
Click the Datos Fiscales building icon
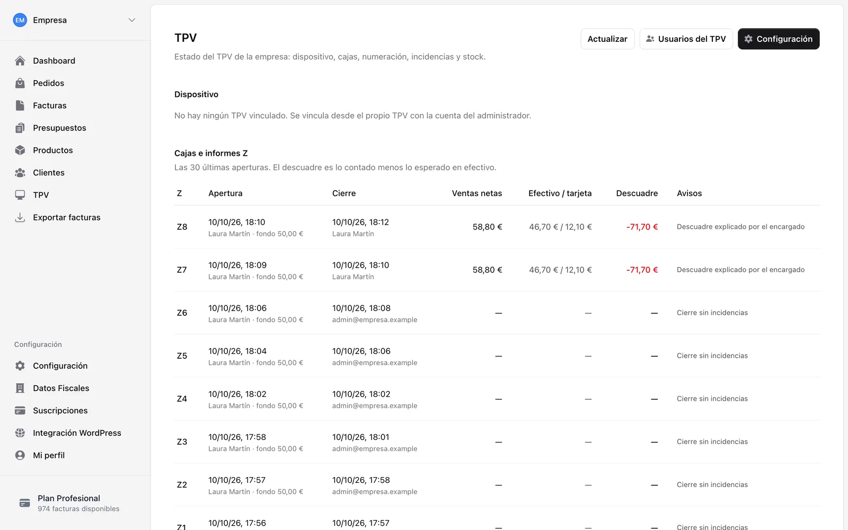(x=20, y=388)
